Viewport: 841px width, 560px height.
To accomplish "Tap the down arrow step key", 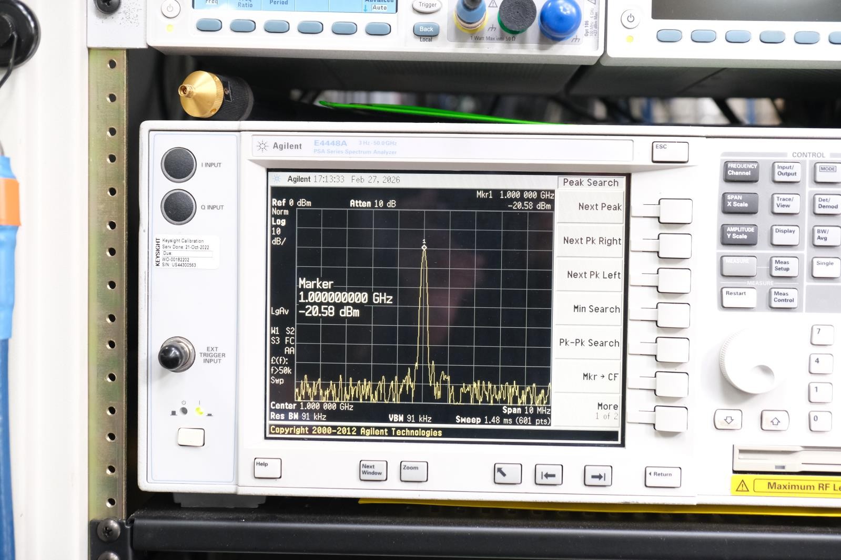I will click(x=728, y=419).
